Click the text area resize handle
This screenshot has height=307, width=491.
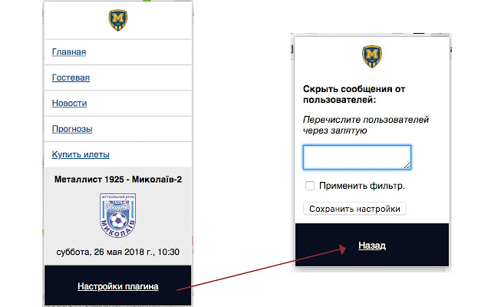pyautogui.click(x=407, y=166)
